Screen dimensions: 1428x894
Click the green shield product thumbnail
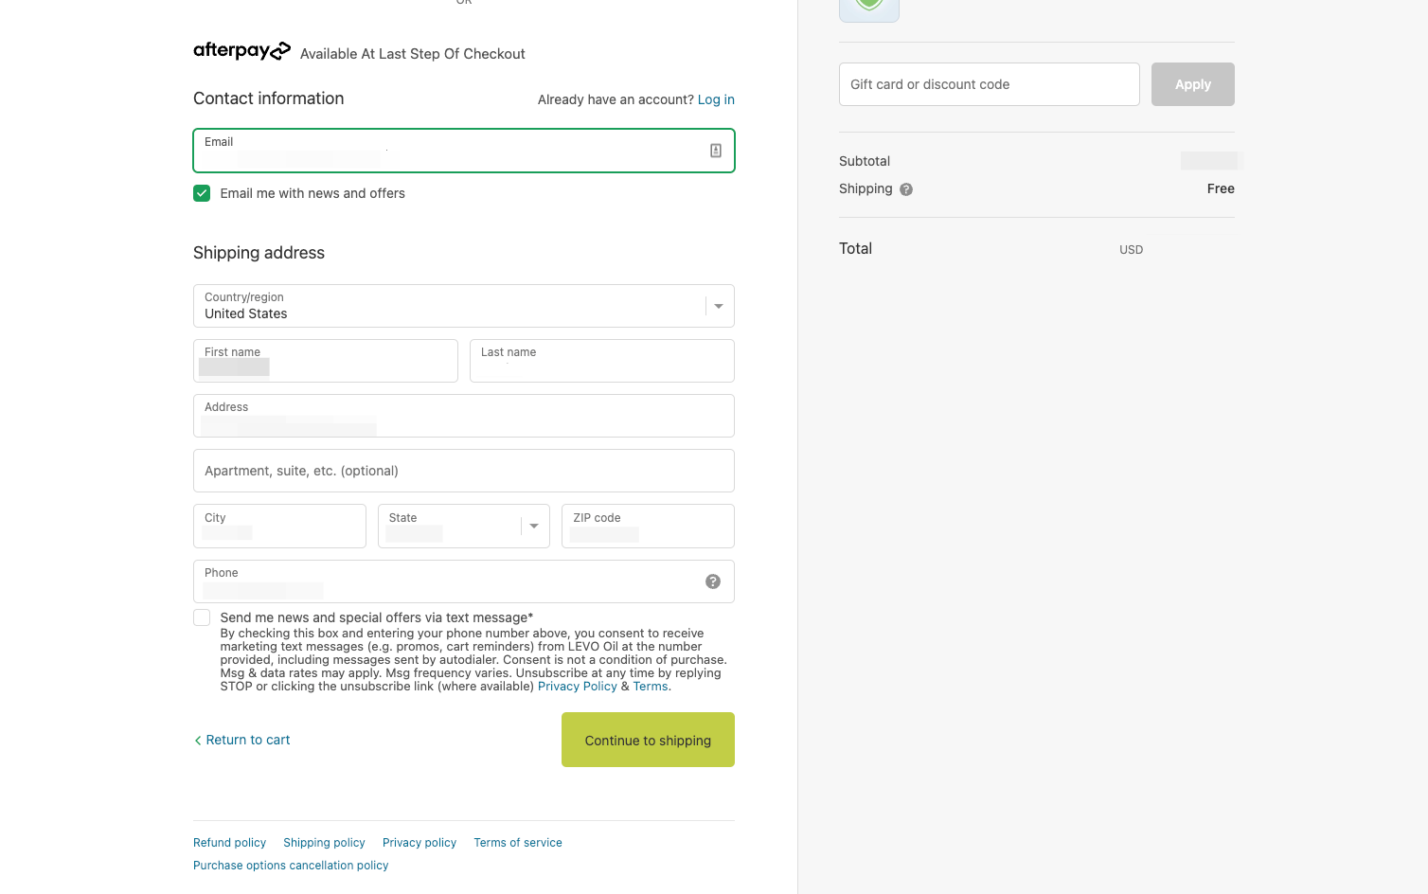point(869,9)
